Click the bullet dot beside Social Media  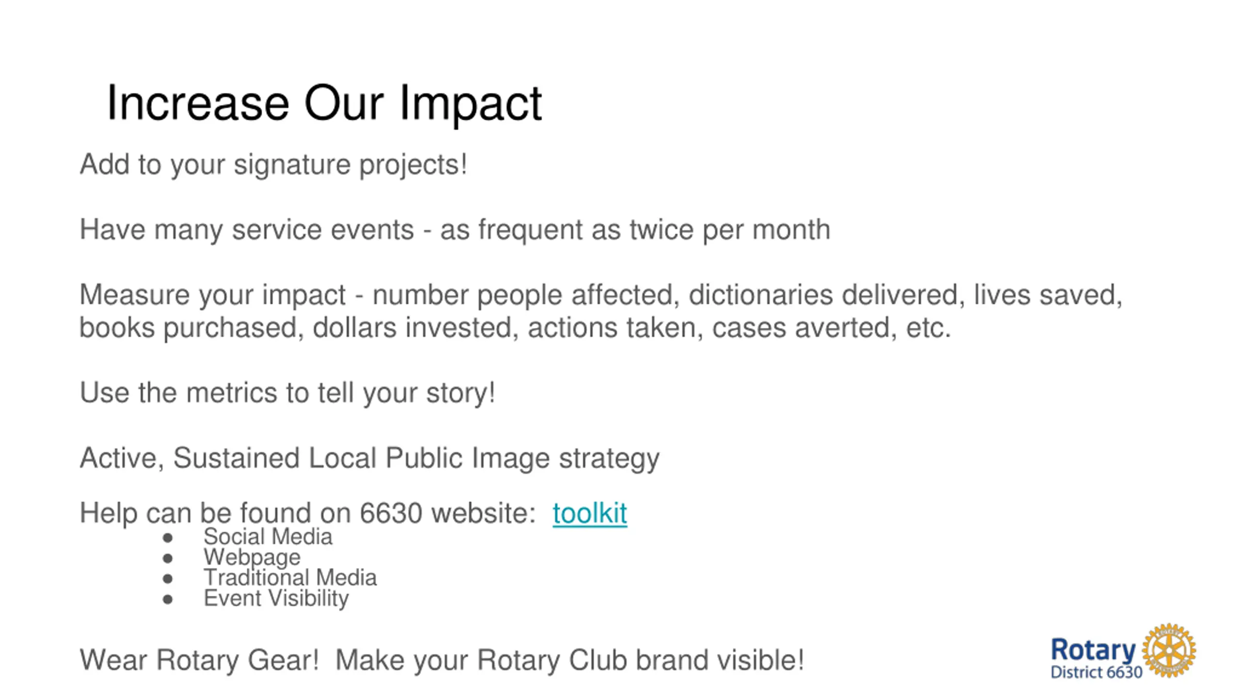click(168, 538)
